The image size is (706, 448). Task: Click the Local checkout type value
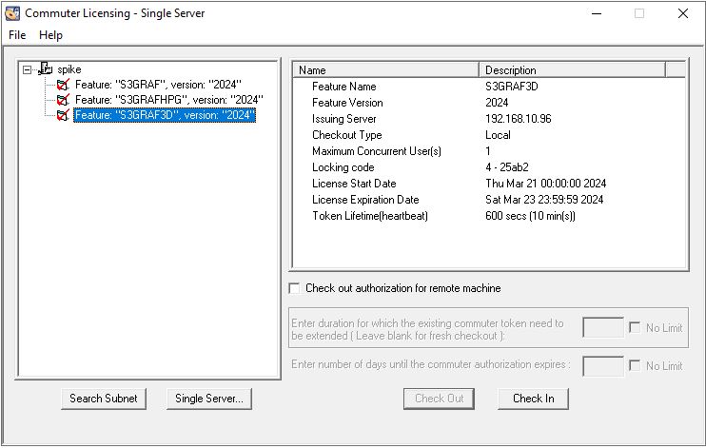(498, 135)
